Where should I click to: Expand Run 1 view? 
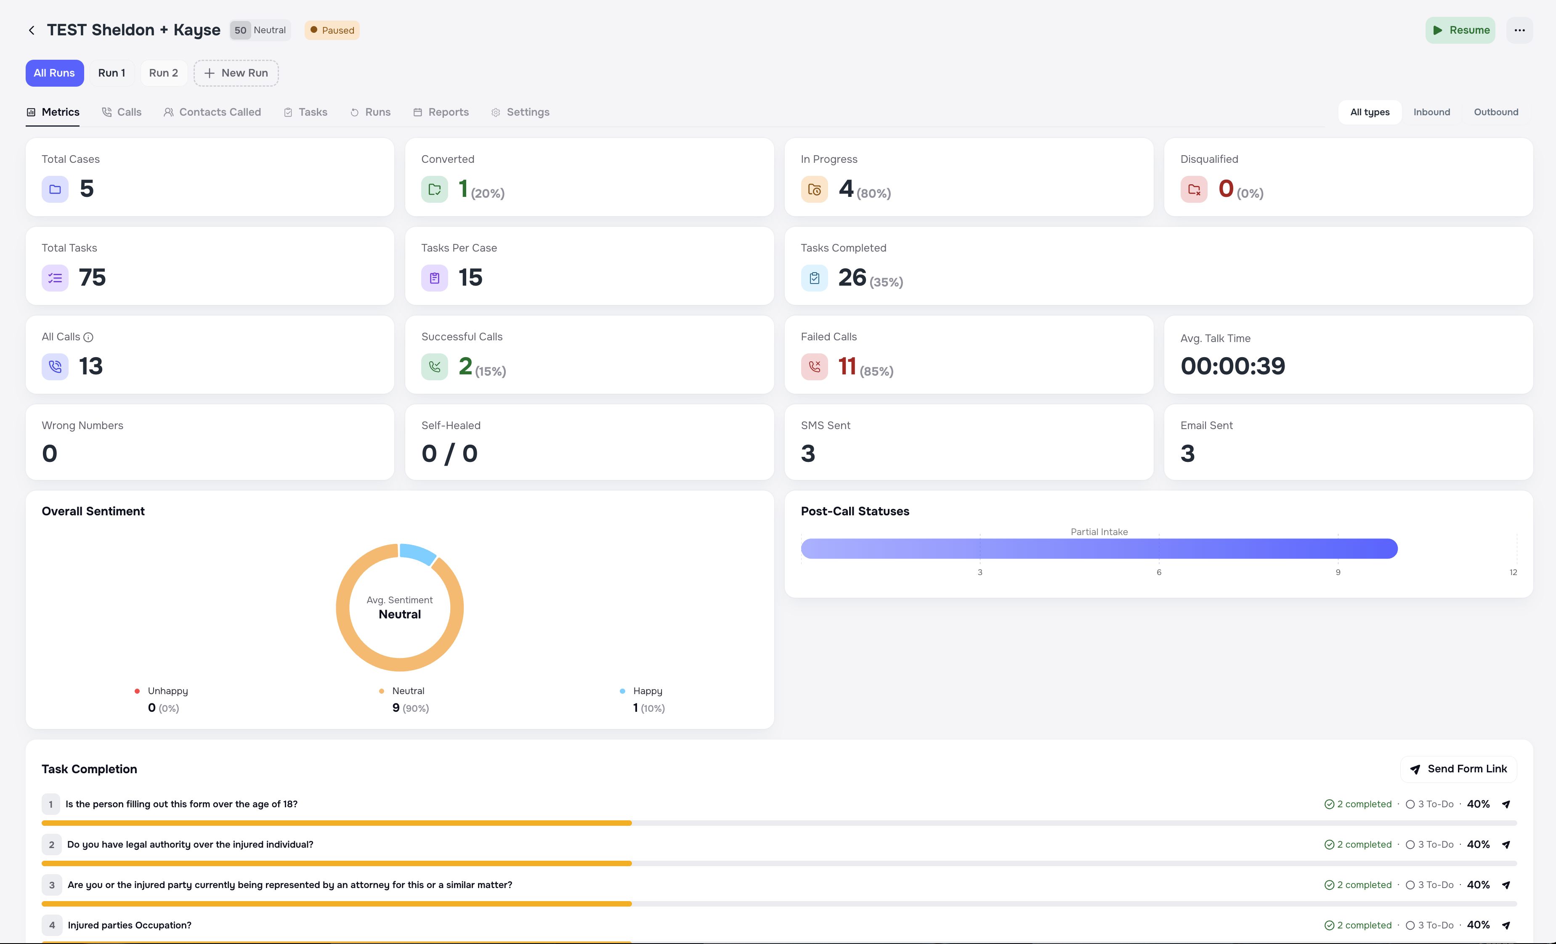[x=111, y=73]
